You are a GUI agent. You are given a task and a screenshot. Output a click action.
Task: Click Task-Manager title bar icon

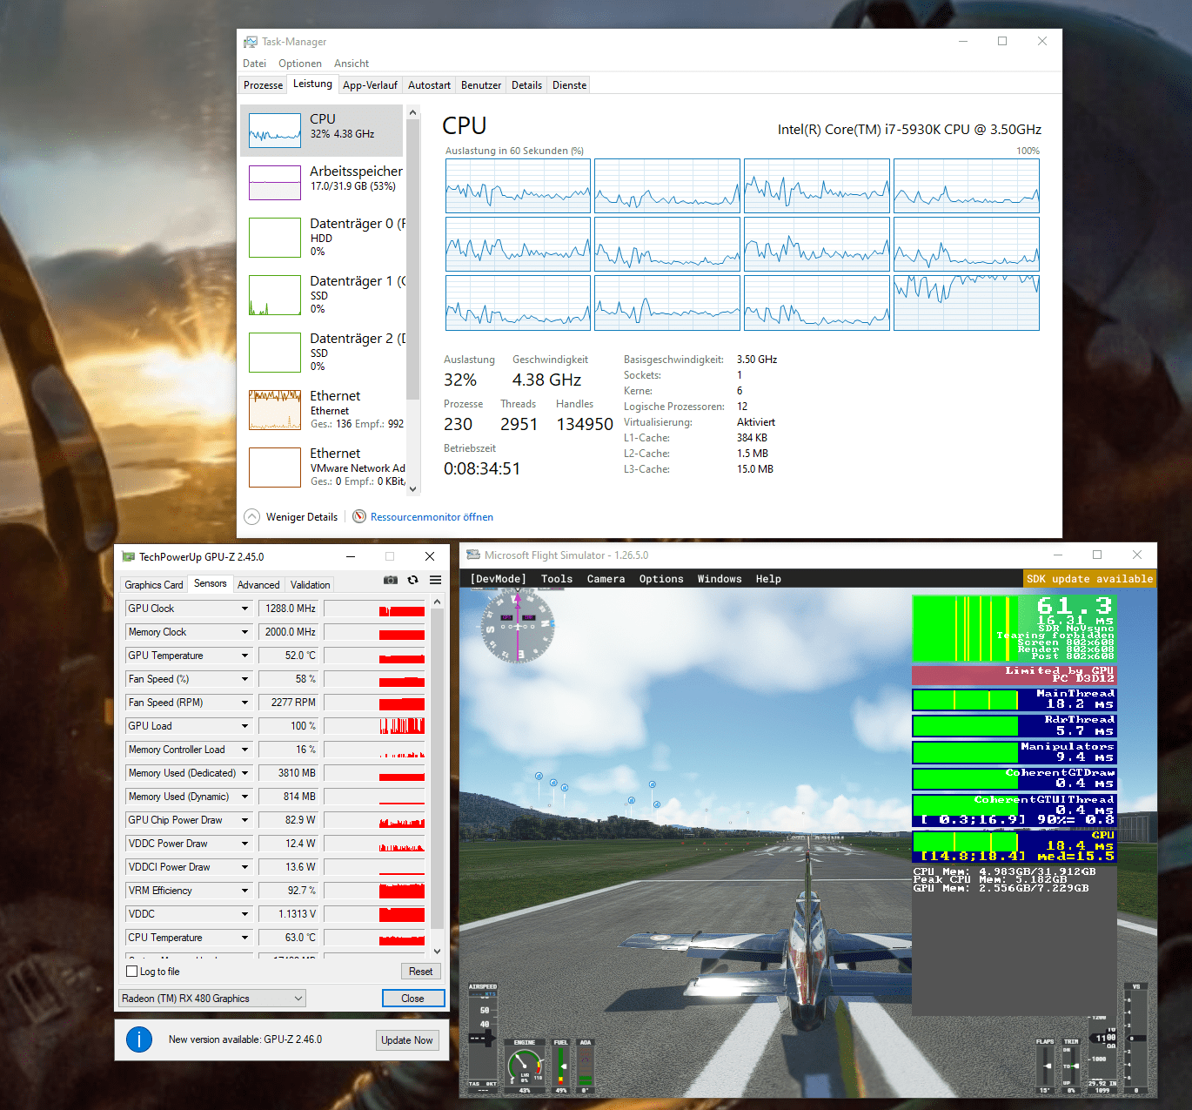click(x=251, y=42)
